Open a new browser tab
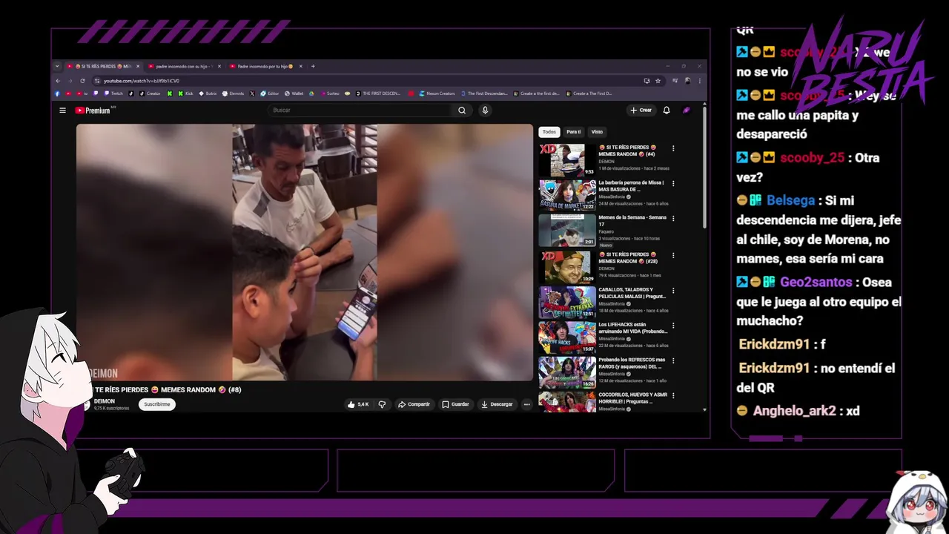The width and height of the screenshot is (949, 534). click(313, 66)
